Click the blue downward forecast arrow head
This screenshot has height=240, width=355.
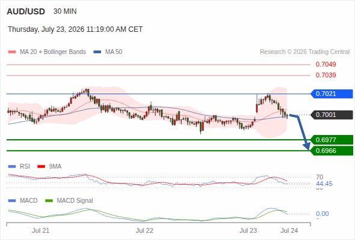[307, 146]
